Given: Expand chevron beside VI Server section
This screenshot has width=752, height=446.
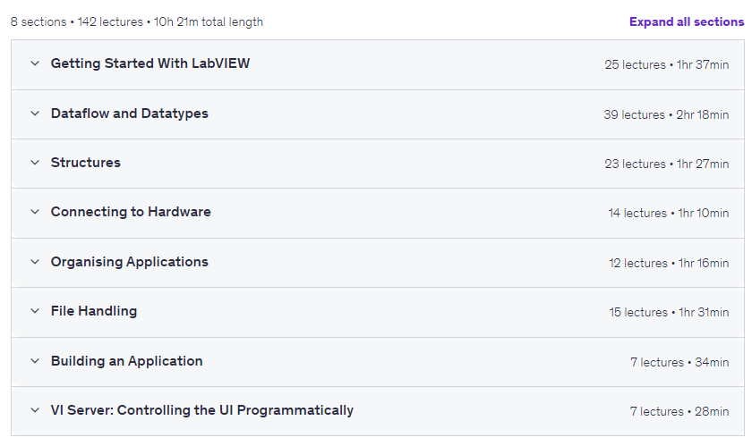Looking at the screenshot, I should [x=35, y=410].
